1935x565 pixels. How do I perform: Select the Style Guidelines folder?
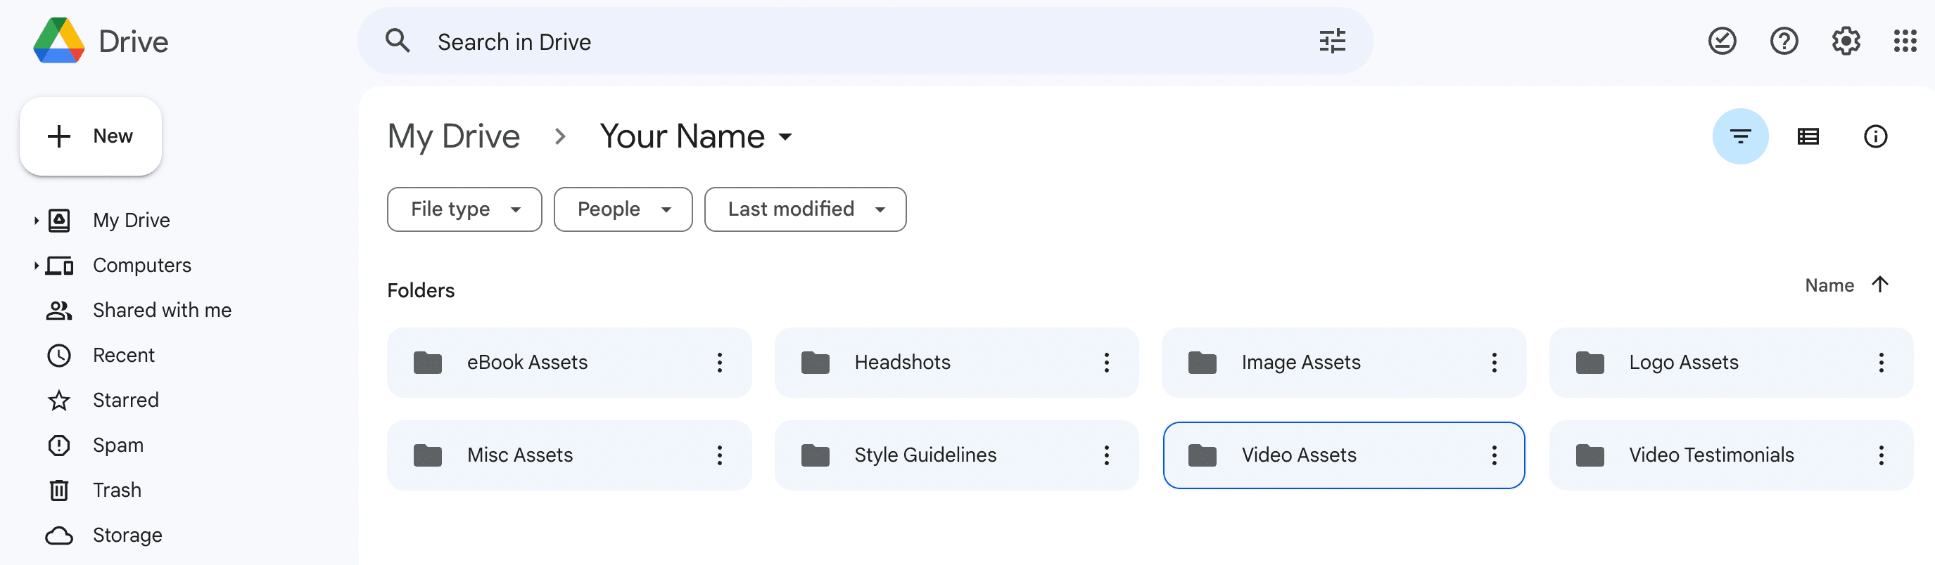[x=925, y=455]
